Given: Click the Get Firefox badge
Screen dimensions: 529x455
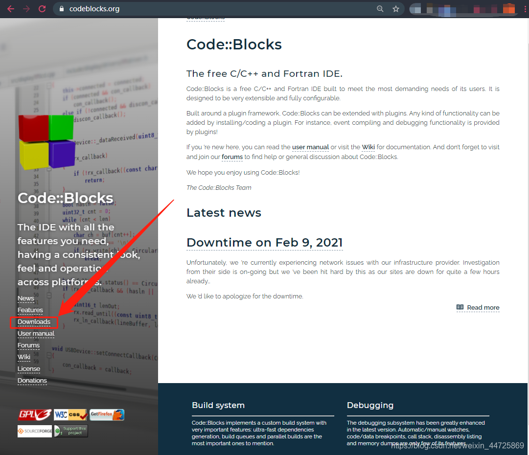Looking at the screenshot, I should tap(107, 414).
